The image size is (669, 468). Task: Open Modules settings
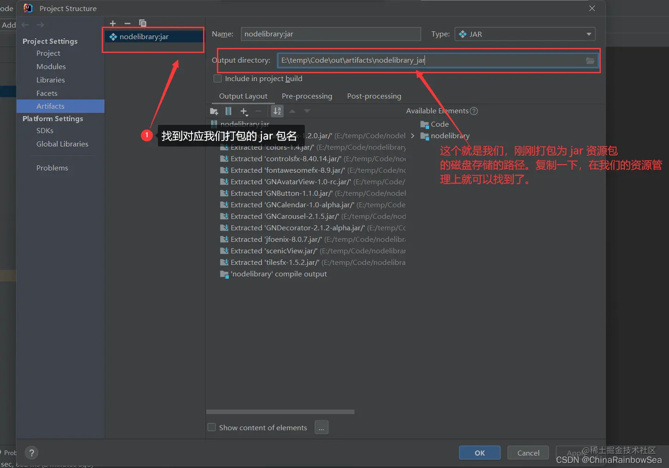click(x=51, y=67)
